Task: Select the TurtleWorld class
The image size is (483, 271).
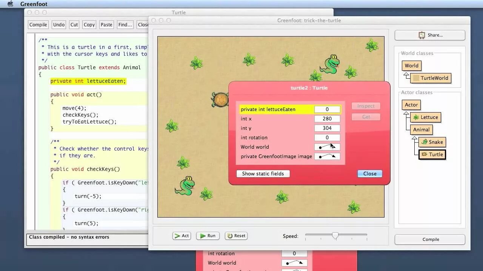Action: [x=431, y=78]
